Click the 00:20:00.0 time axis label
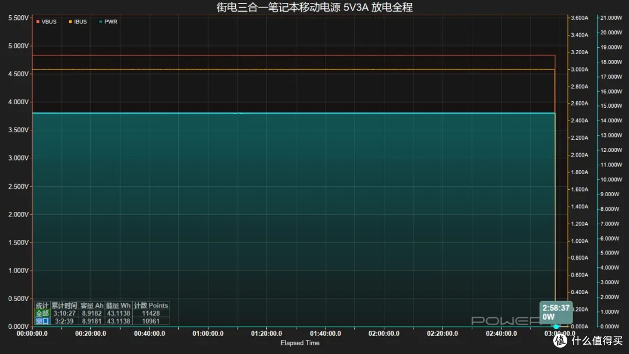The width and height of the screenshot is (629, 354). coord(91,334)
